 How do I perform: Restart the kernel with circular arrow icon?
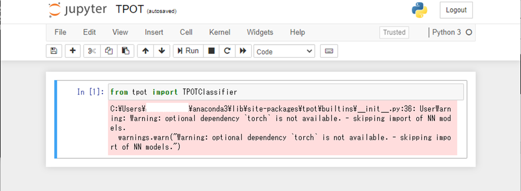coord(227,51)
